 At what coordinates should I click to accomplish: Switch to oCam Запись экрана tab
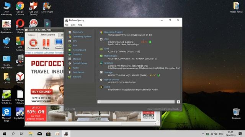pos(48,35)
